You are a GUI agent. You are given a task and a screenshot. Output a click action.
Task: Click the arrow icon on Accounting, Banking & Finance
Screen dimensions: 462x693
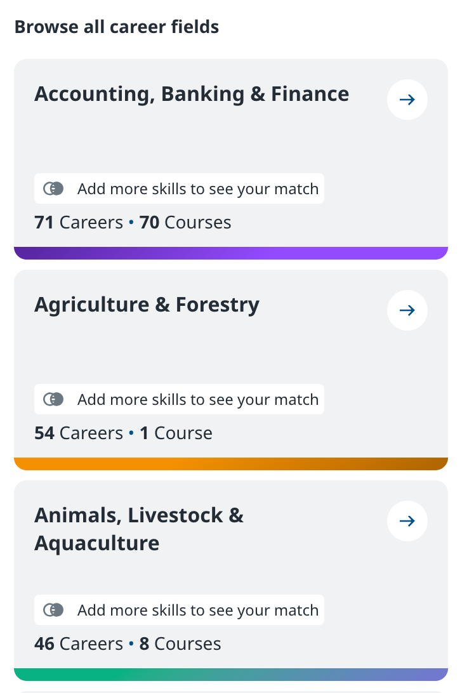point(407,100)
